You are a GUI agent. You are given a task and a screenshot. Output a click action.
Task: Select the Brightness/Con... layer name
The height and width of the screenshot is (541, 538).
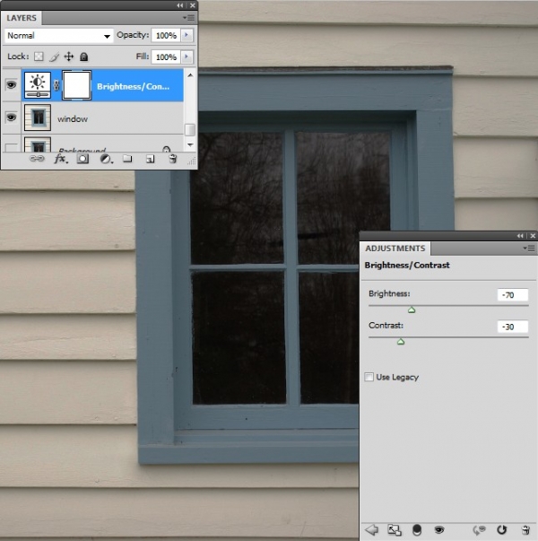pos(133,86)
